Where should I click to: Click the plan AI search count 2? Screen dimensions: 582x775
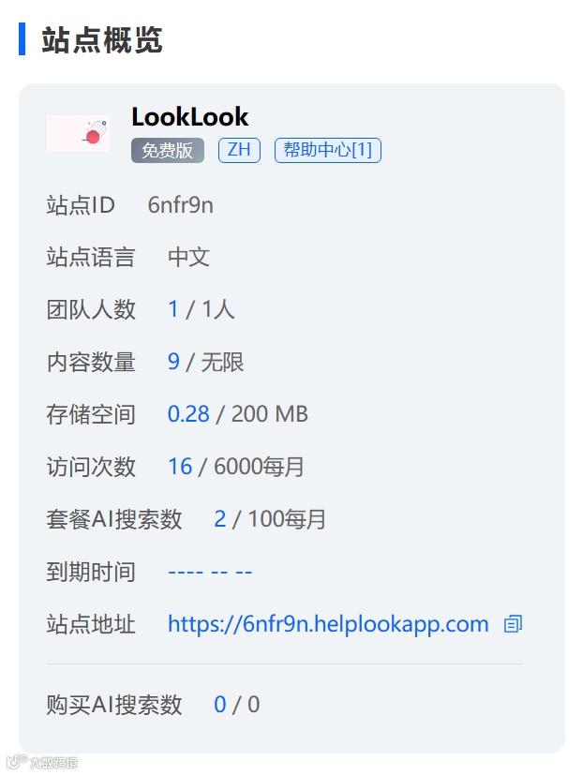220,519
